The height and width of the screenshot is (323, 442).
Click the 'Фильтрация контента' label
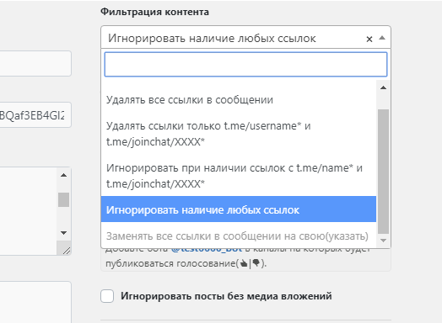pos(154,12)
